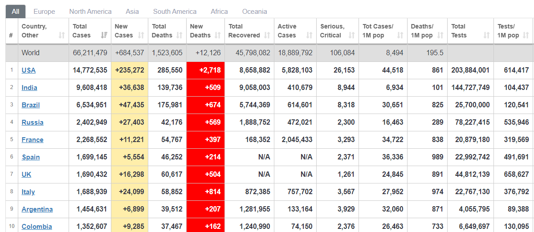Switch to the Africa tab

219,12
